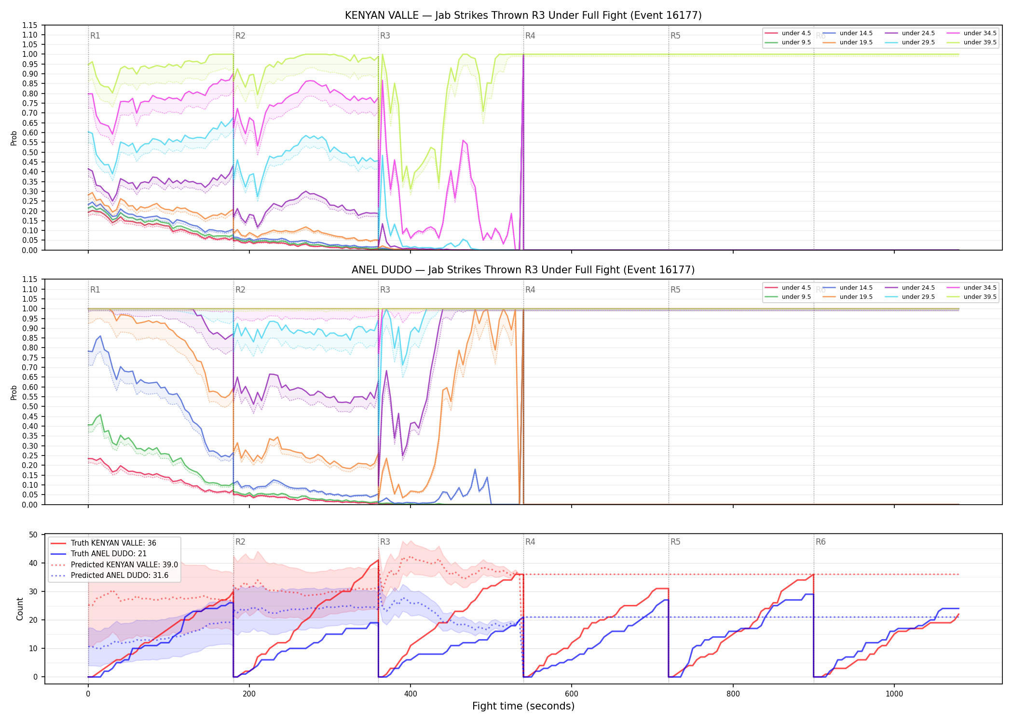The image size is (1013, 723).
Task: Click 'Prob' axis label on ANEL DUDO chart
Action: 14,392
